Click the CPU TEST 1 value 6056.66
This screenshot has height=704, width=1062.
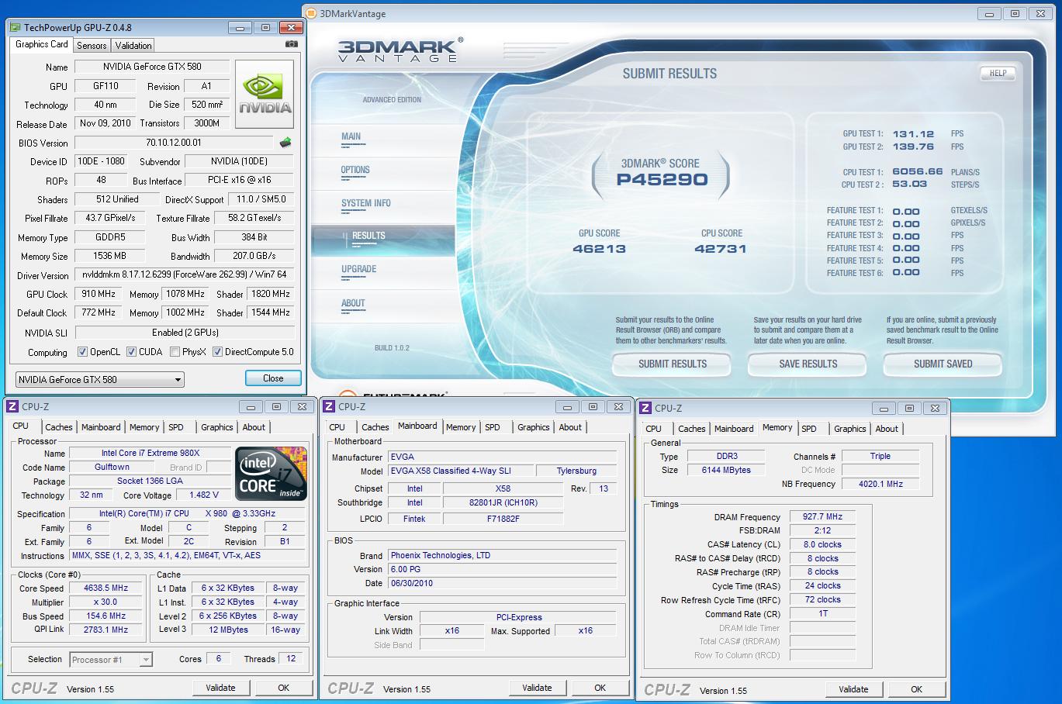pos(918,172)
